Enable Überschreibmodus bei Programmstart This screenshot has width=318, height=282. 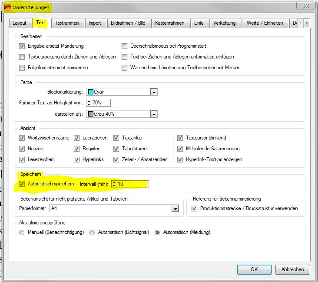(125, 46)
